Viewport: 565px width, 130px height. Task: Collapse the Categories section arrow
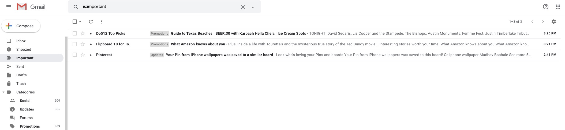3,92
